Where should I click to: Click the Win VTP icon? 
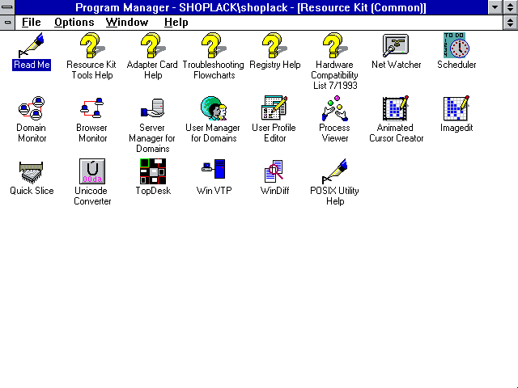[214, 169]
